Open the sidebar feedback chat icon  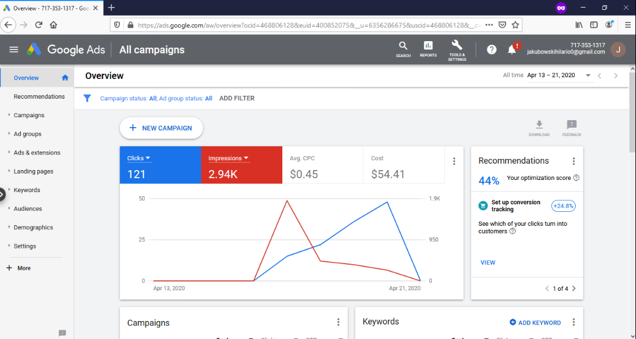pos(62,333)
